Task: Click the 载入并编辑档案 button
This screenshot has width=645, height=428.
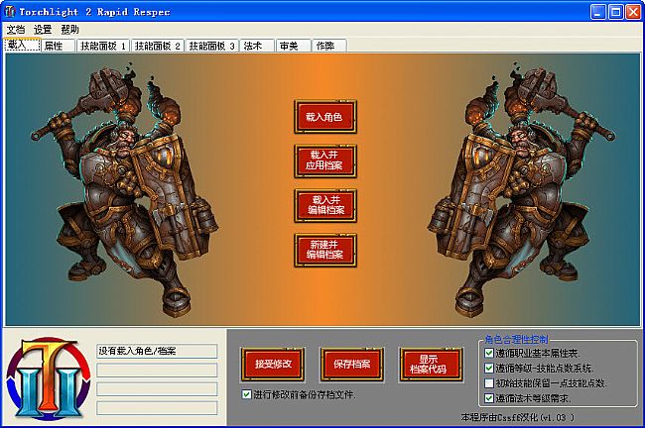Action: 324,205
